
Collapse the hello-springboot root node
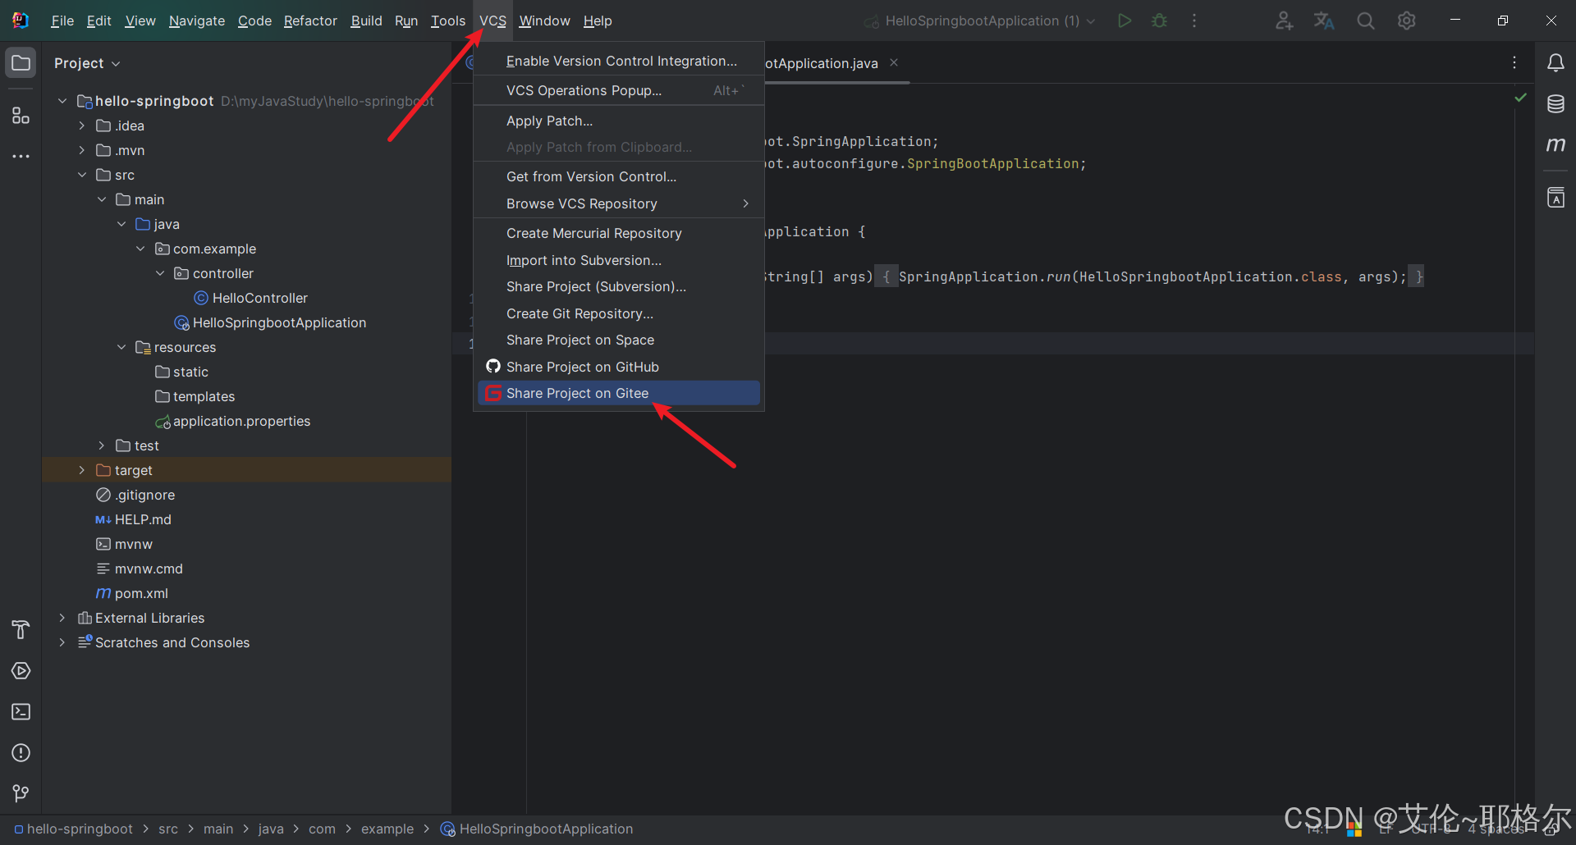pos(62,101)
